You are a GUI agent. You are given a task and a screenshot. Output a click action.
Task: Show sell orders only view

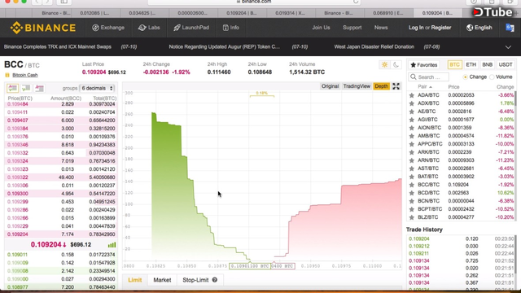39,88
